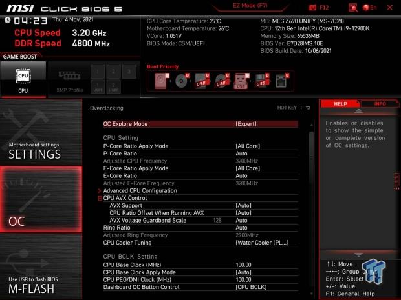Select XMP profile 2 box
The width and height of the screenshot is (401, 300).
(x=113, y=72)
